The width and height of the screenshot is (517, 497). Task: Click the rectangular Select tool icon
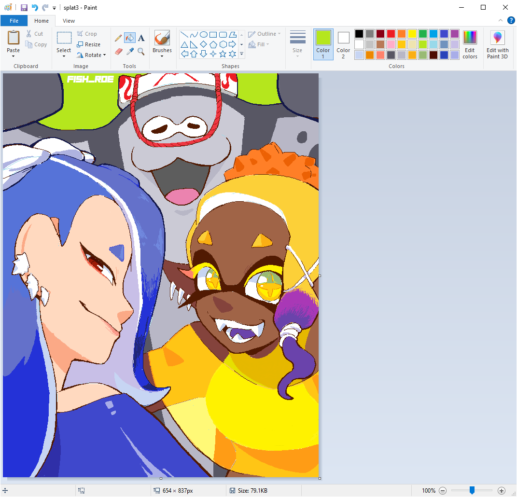(x=64, y=38)
